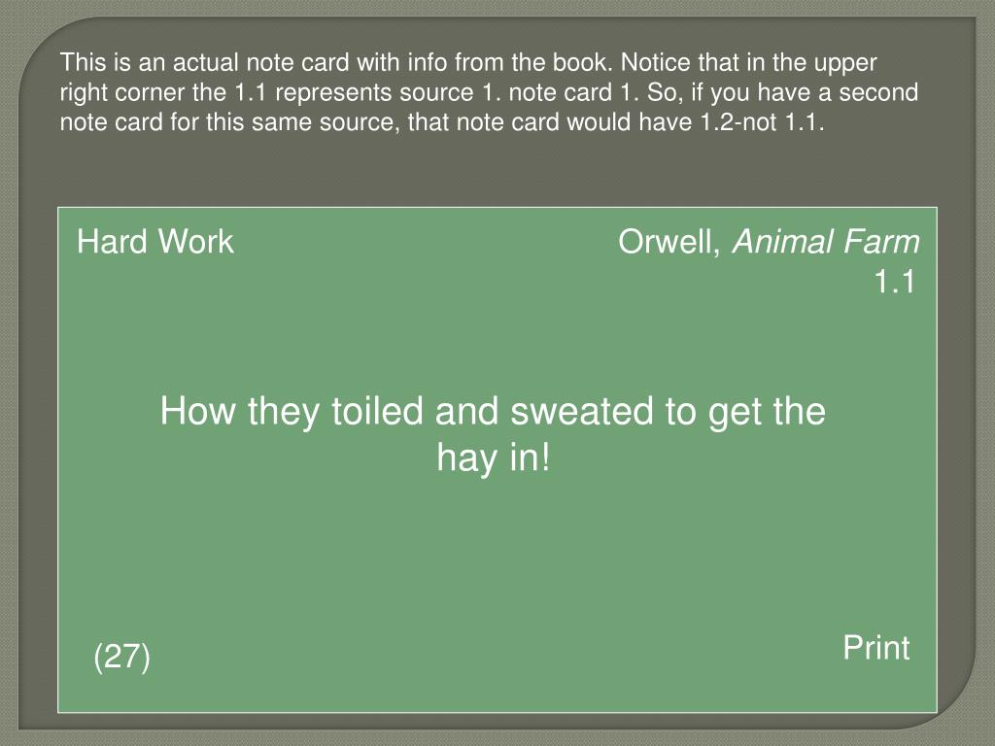The width and height of the screenshot is (995, 746).
Task: Click the words "hay in!"
Action: click(494, 458)
